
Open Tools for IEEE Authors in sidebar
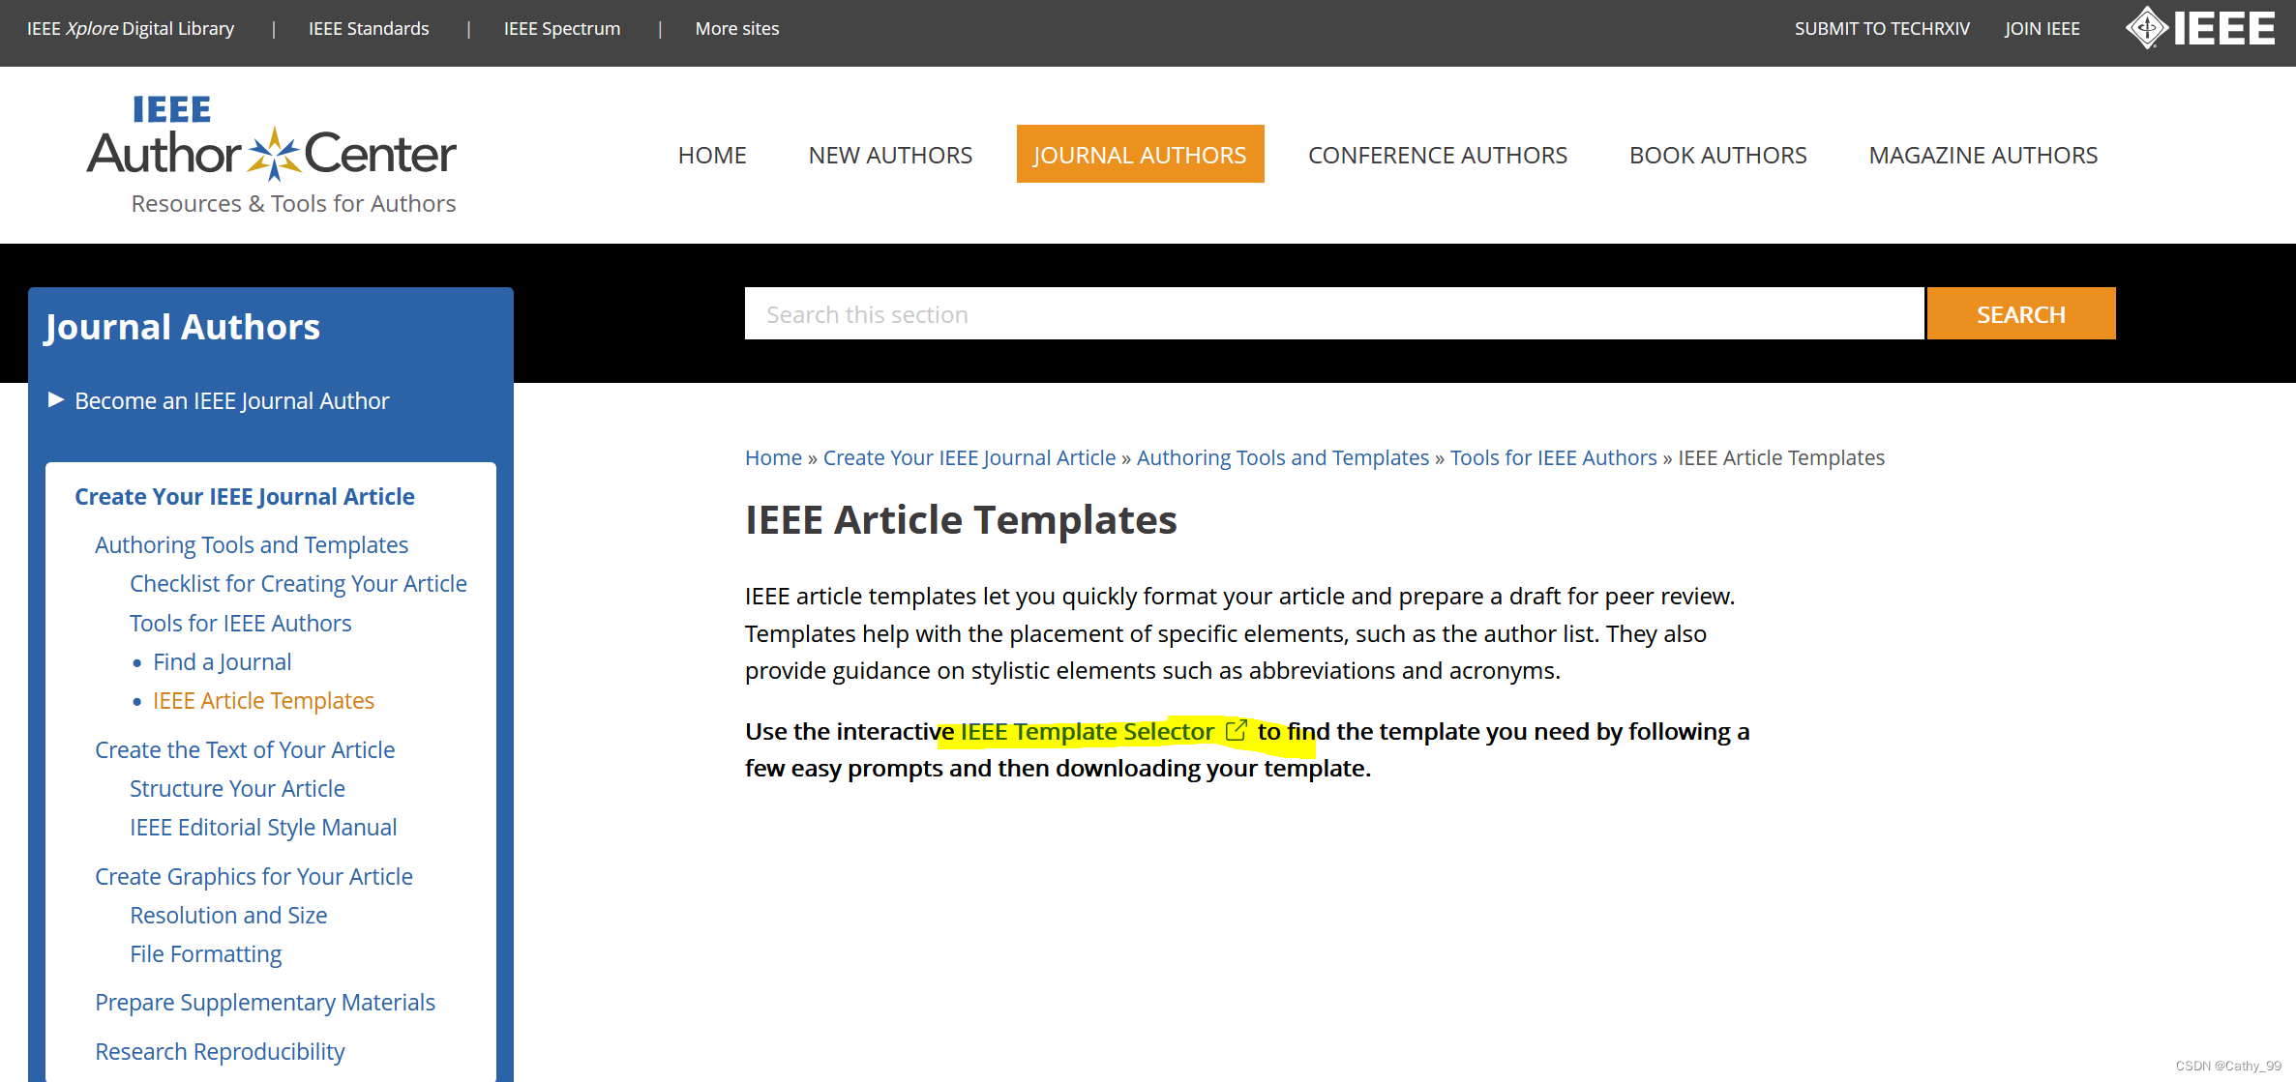coord(241,623)
